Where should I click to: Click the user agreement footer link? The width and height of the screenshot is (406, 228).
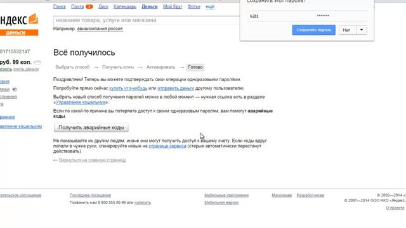[20, 196]
